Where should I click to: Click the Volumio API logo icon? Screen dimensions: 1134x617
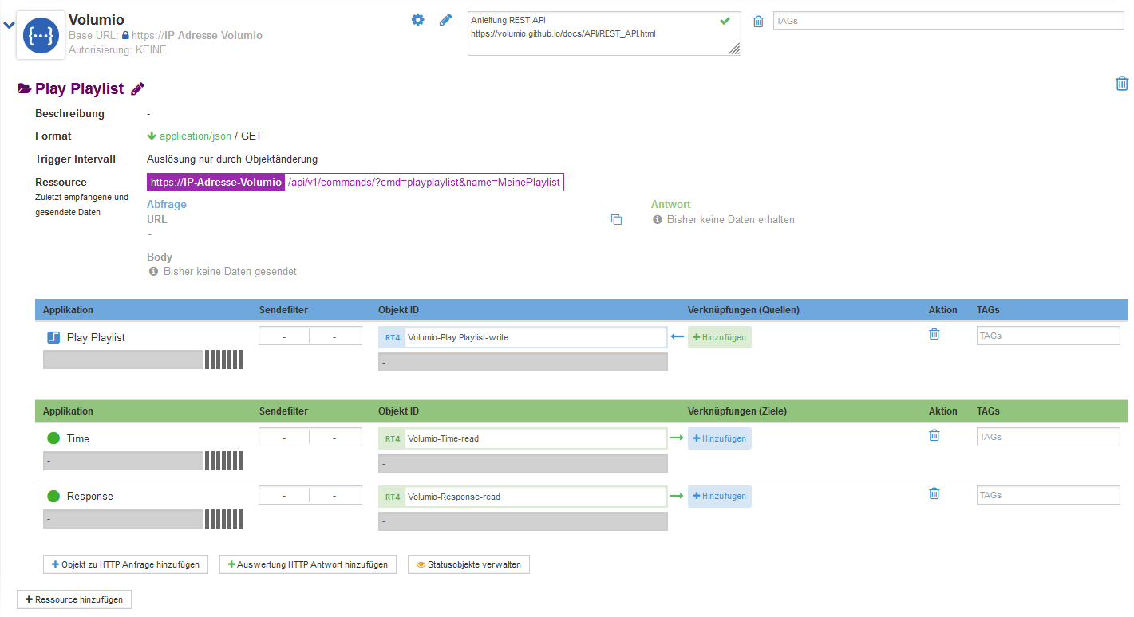coord(40,36)
